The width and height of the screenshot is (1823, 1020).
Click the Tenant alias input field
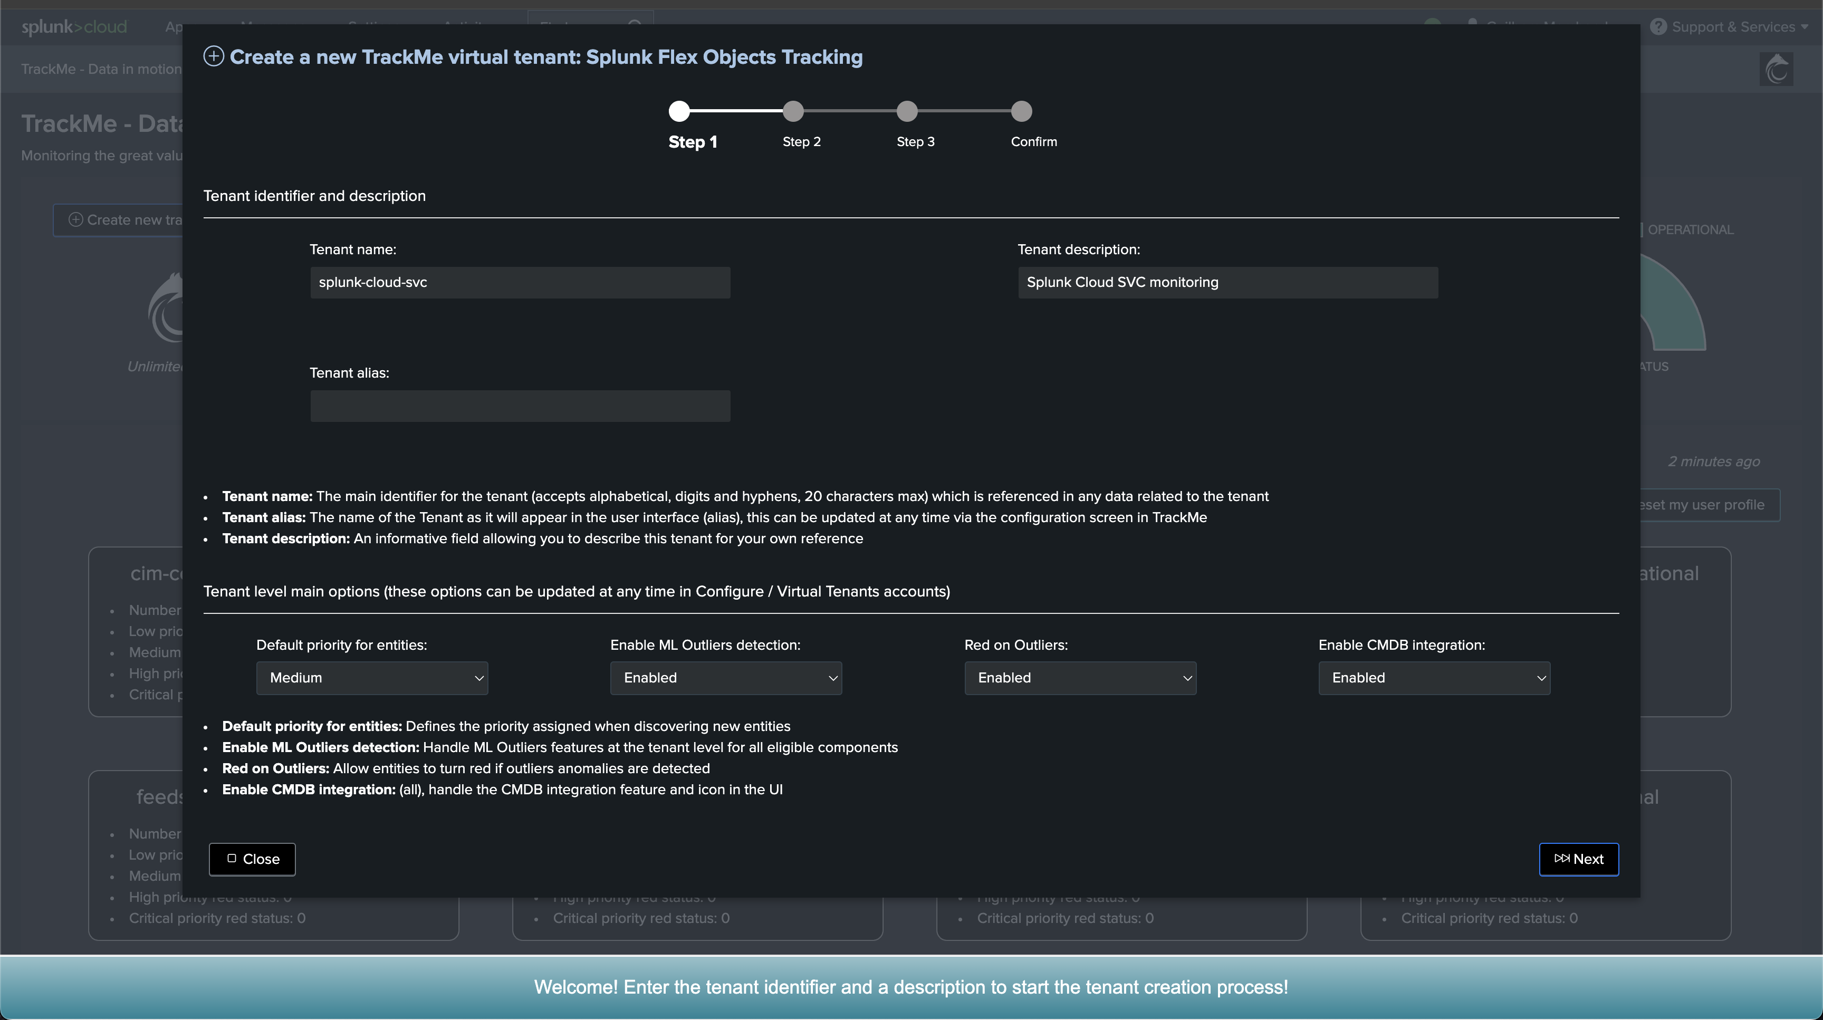520,406
